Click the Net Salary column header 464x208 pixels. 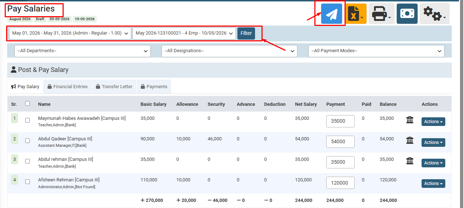tap(306, 104)
